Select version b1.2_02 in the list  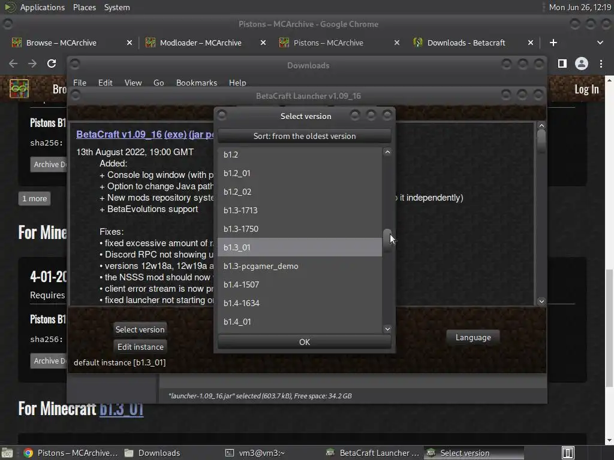300,192
